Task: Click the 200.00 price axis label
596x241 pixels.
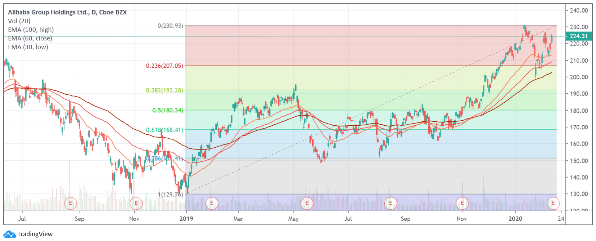Action: coord(579,77)
